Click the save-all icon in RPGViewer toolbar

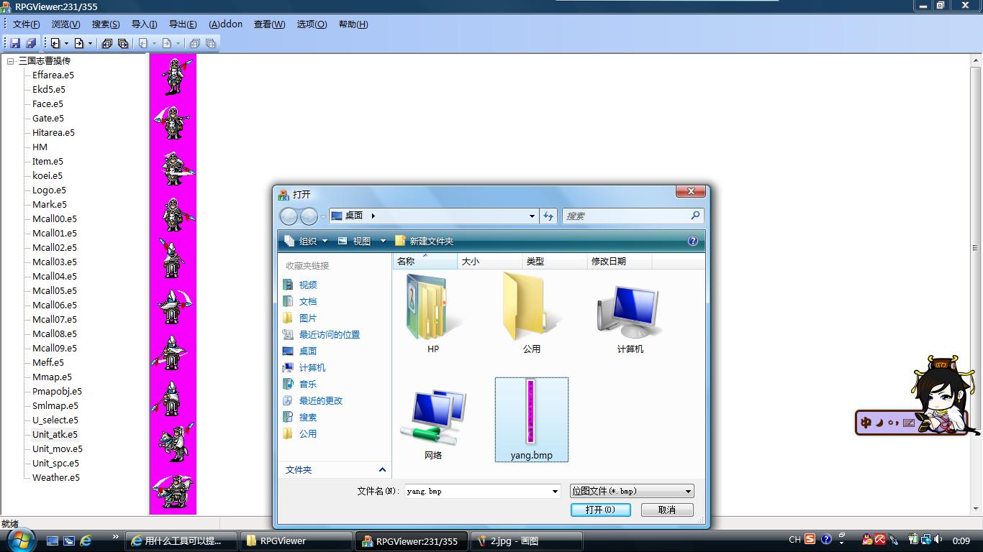pyautogui.click(x=31, y=43)
